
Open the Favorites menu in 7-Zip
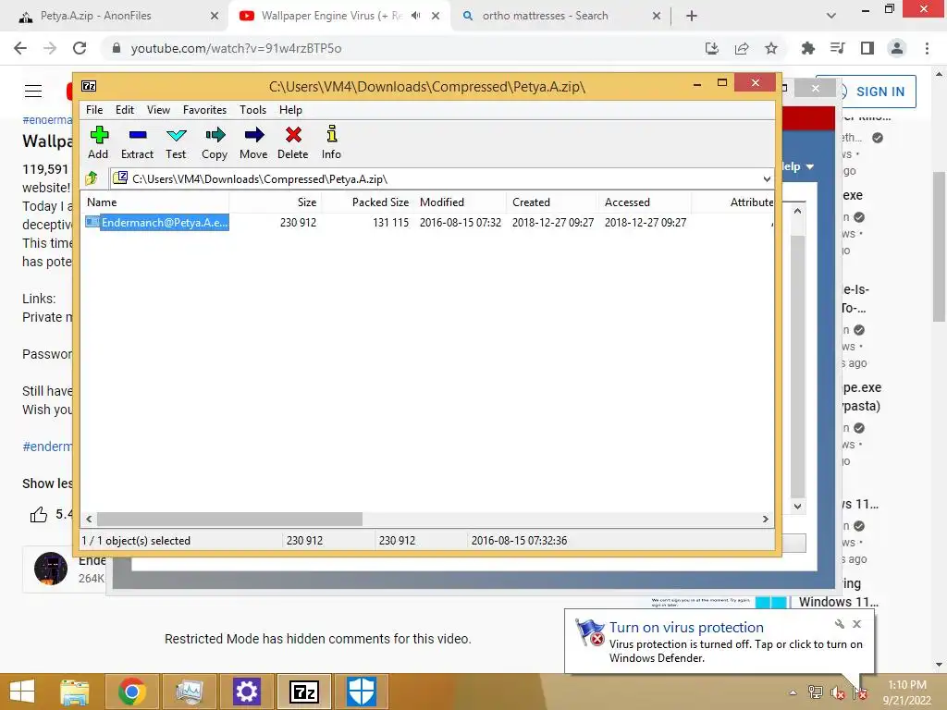204,110
